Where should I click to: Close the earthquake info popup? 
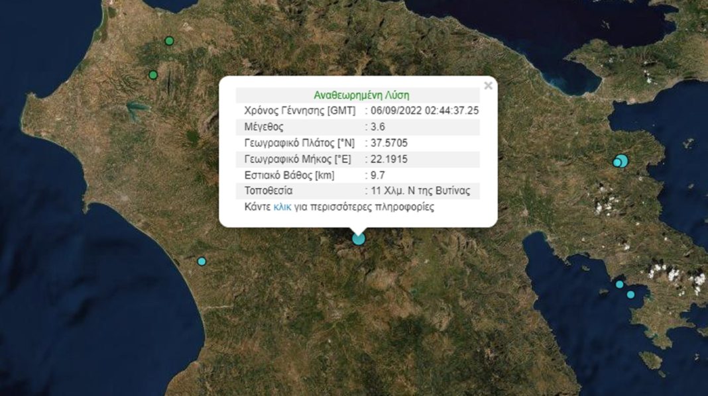488,85
